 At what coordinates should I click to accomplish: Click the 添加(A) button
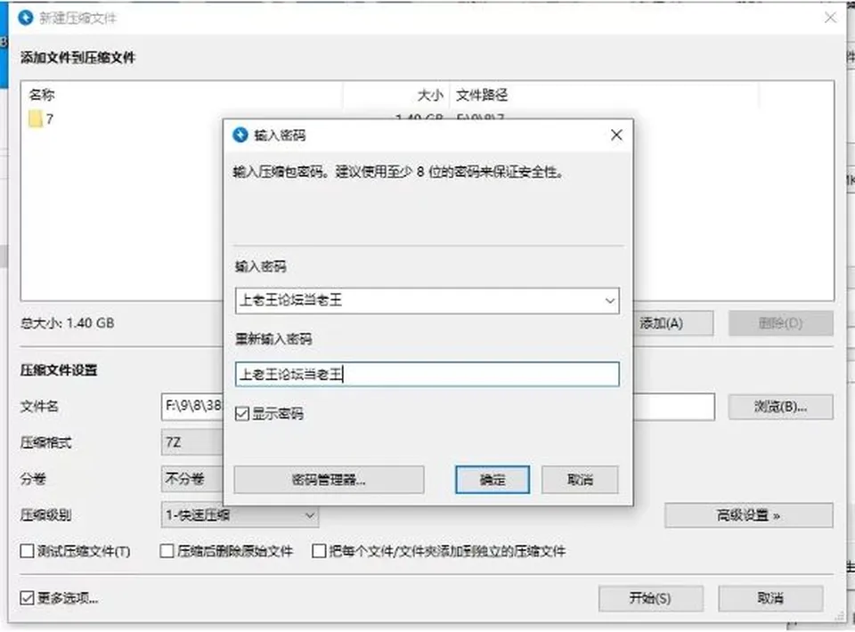[x=673, y=324]
